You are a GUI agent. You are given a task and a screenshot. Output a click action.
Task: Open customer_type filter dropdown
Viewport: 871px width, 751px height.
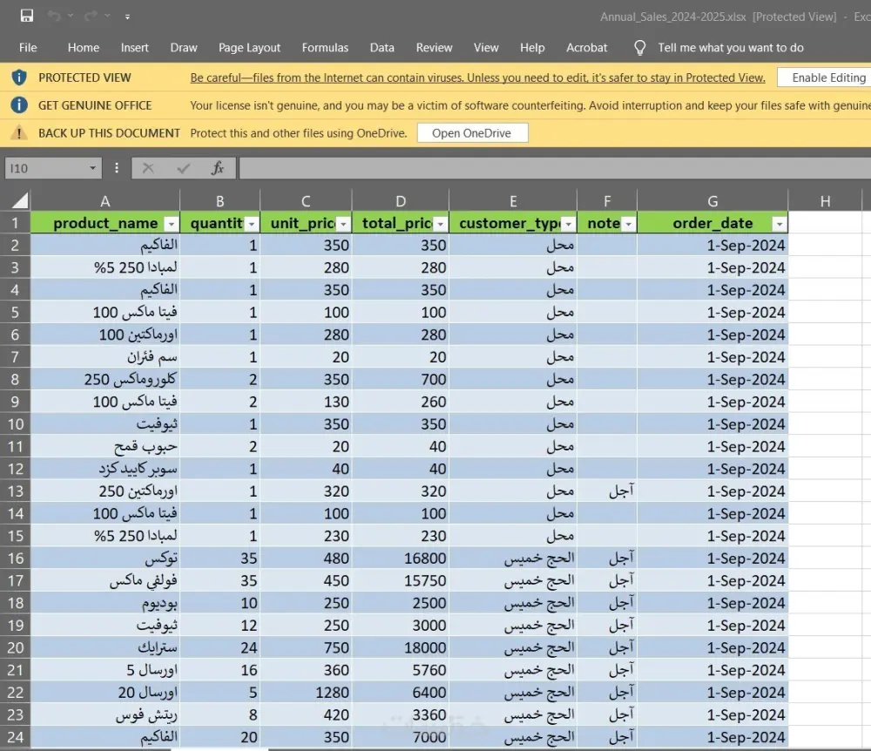(569, 224)
